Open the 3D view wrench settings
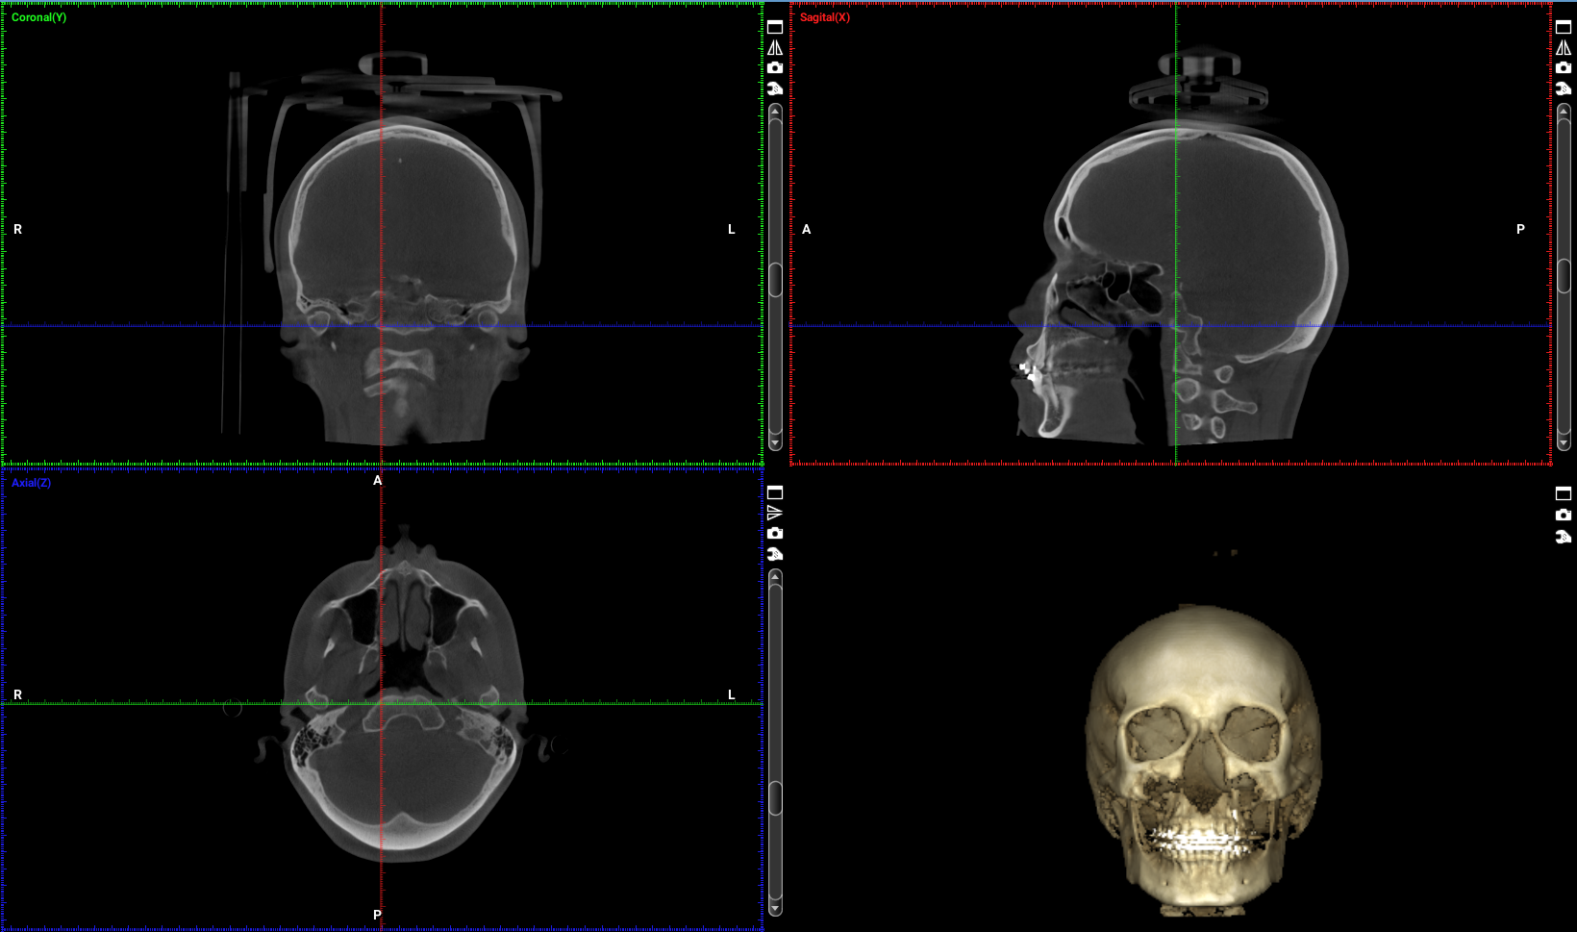Viewport: 1577px width, 932px height. tap(1564, 537)
